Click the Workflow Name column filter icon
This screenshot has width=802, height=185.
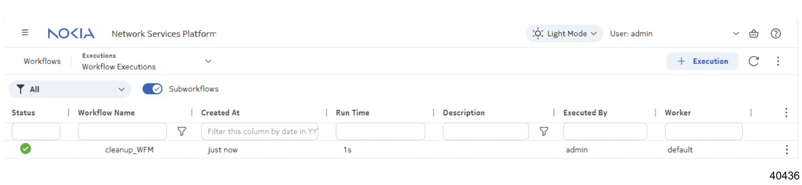tap(182, 131)
